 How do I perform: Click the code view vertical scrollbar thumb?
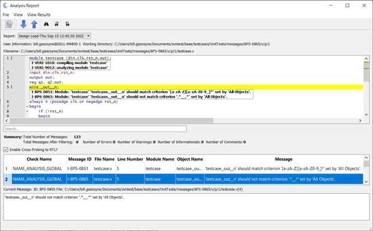point(366,72)
